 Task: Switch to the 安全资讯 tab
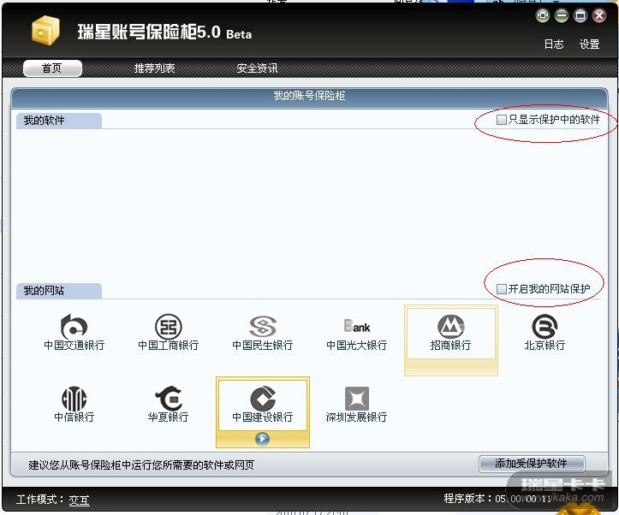(x=257, y=68)
